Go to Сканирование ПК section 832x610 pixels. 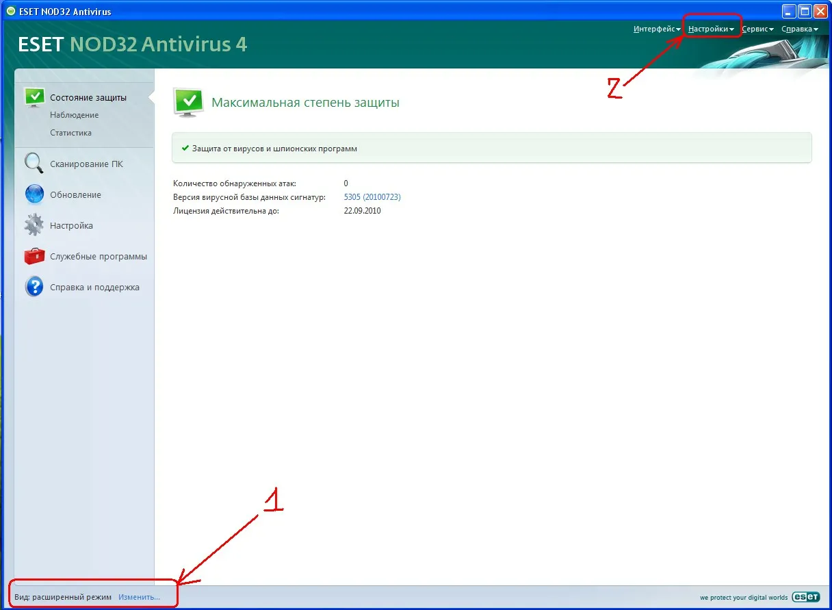coord(86,164)
